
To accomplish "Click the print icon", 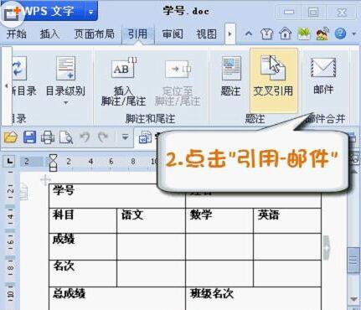I will tap(48, 137).
